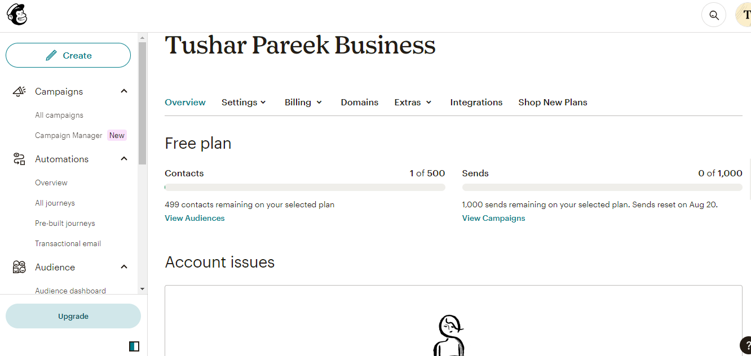Click the Automations journey icon
Screen dimensions: 751x356
coord(19,159)
